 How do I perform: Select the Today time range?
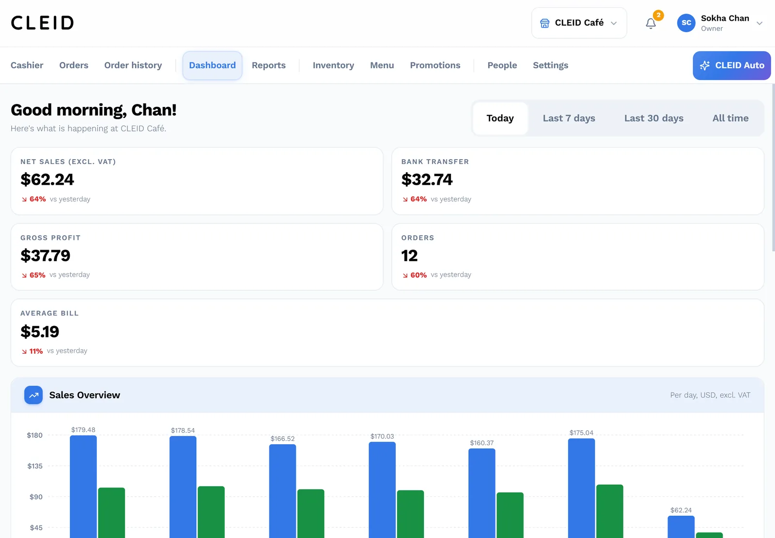(x=500, y=118)
